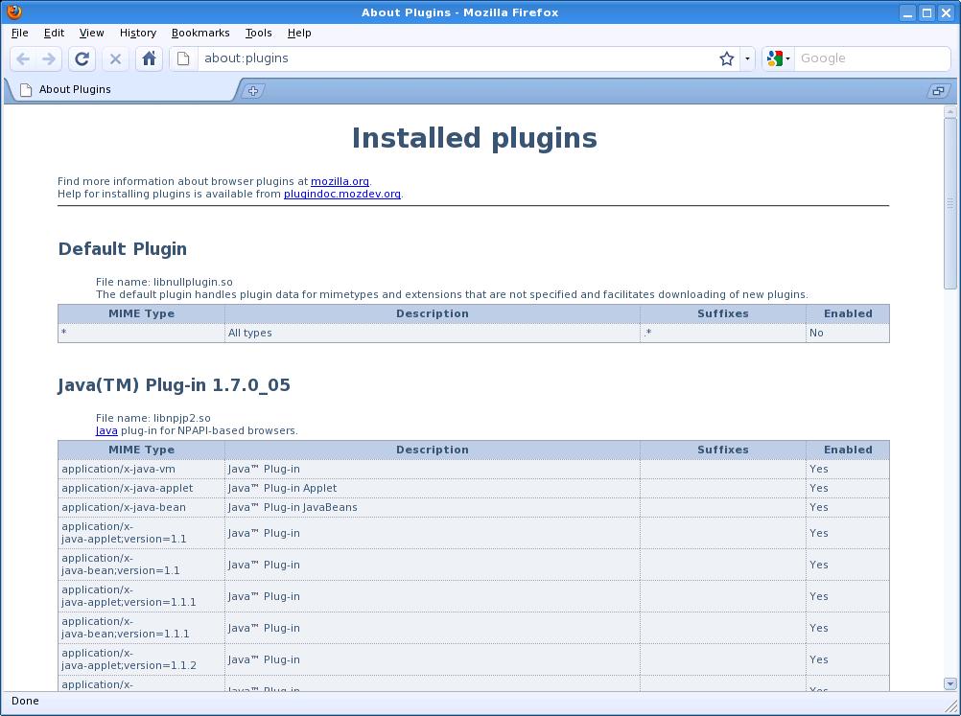Click the java-applet;version=1.1.2 cell
Image resolution: width=961 pixels, height=716 pixels.
[142, 659]
